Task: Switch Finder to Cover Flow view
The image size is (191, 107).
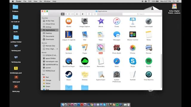Action: tap(73, 14)
